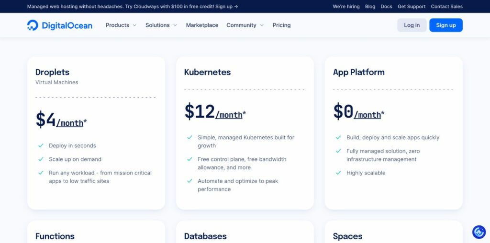Click checkmark beside Fully managed solution
Screen dimensions: 490x243
pyautogui.click(x=338, y=151)
